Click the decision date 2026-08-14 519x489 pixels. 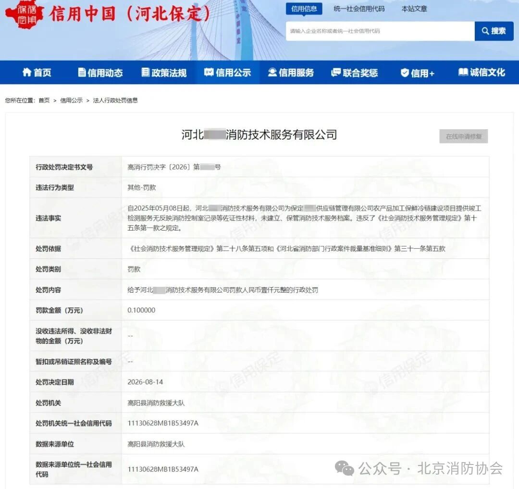coord(145,382)
